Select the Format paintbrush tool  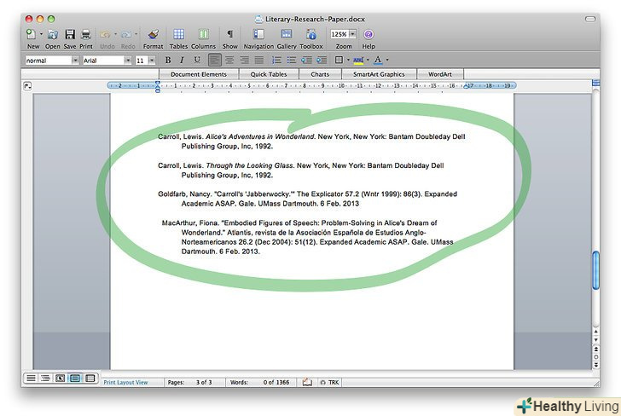coord(154,34)
